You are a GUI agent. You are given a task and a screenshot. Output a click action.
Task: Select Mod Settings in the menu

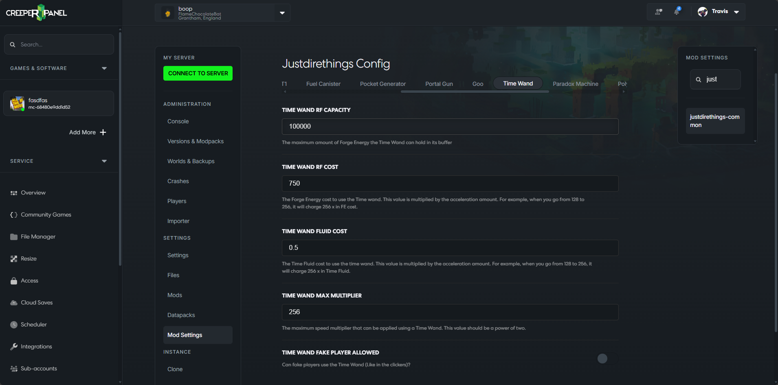(198, 335)
